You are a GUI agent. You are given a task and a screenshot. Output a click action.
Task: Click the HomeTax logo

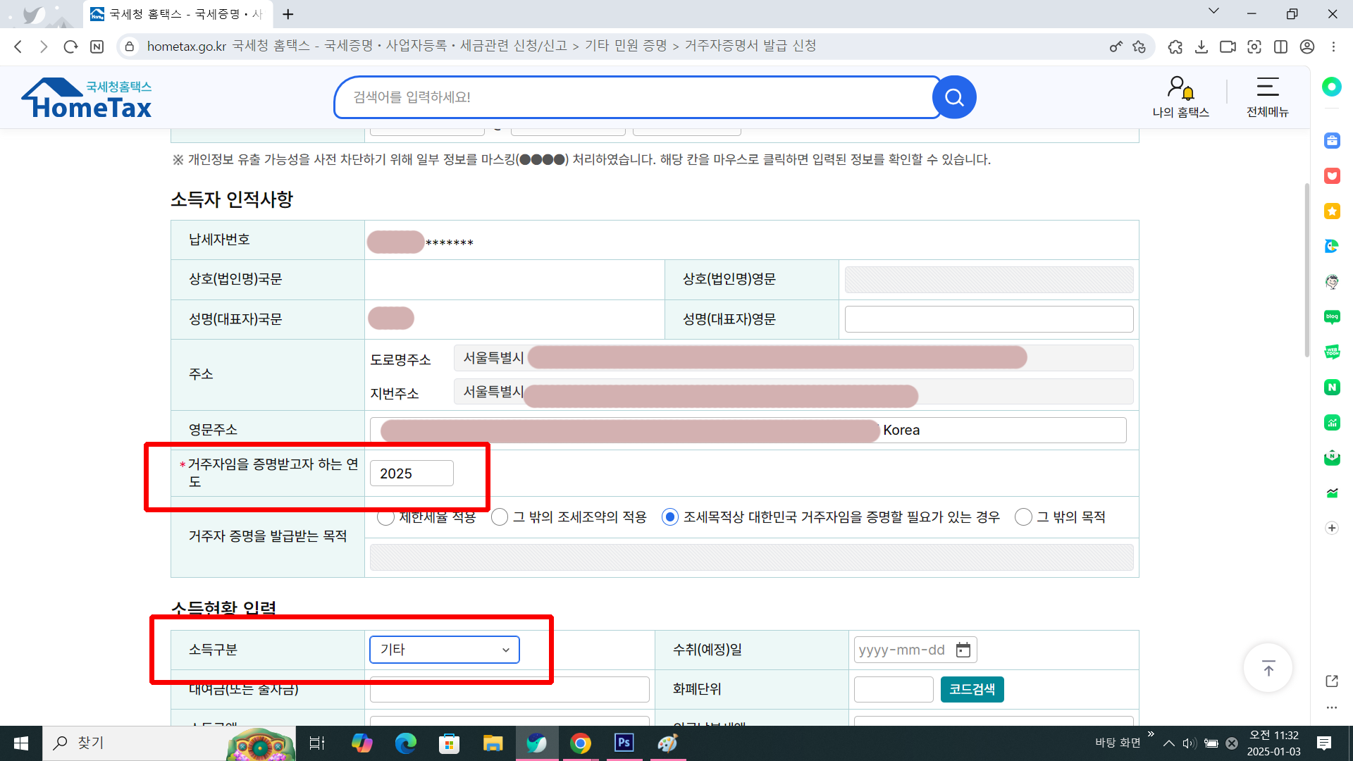(87, 99)
